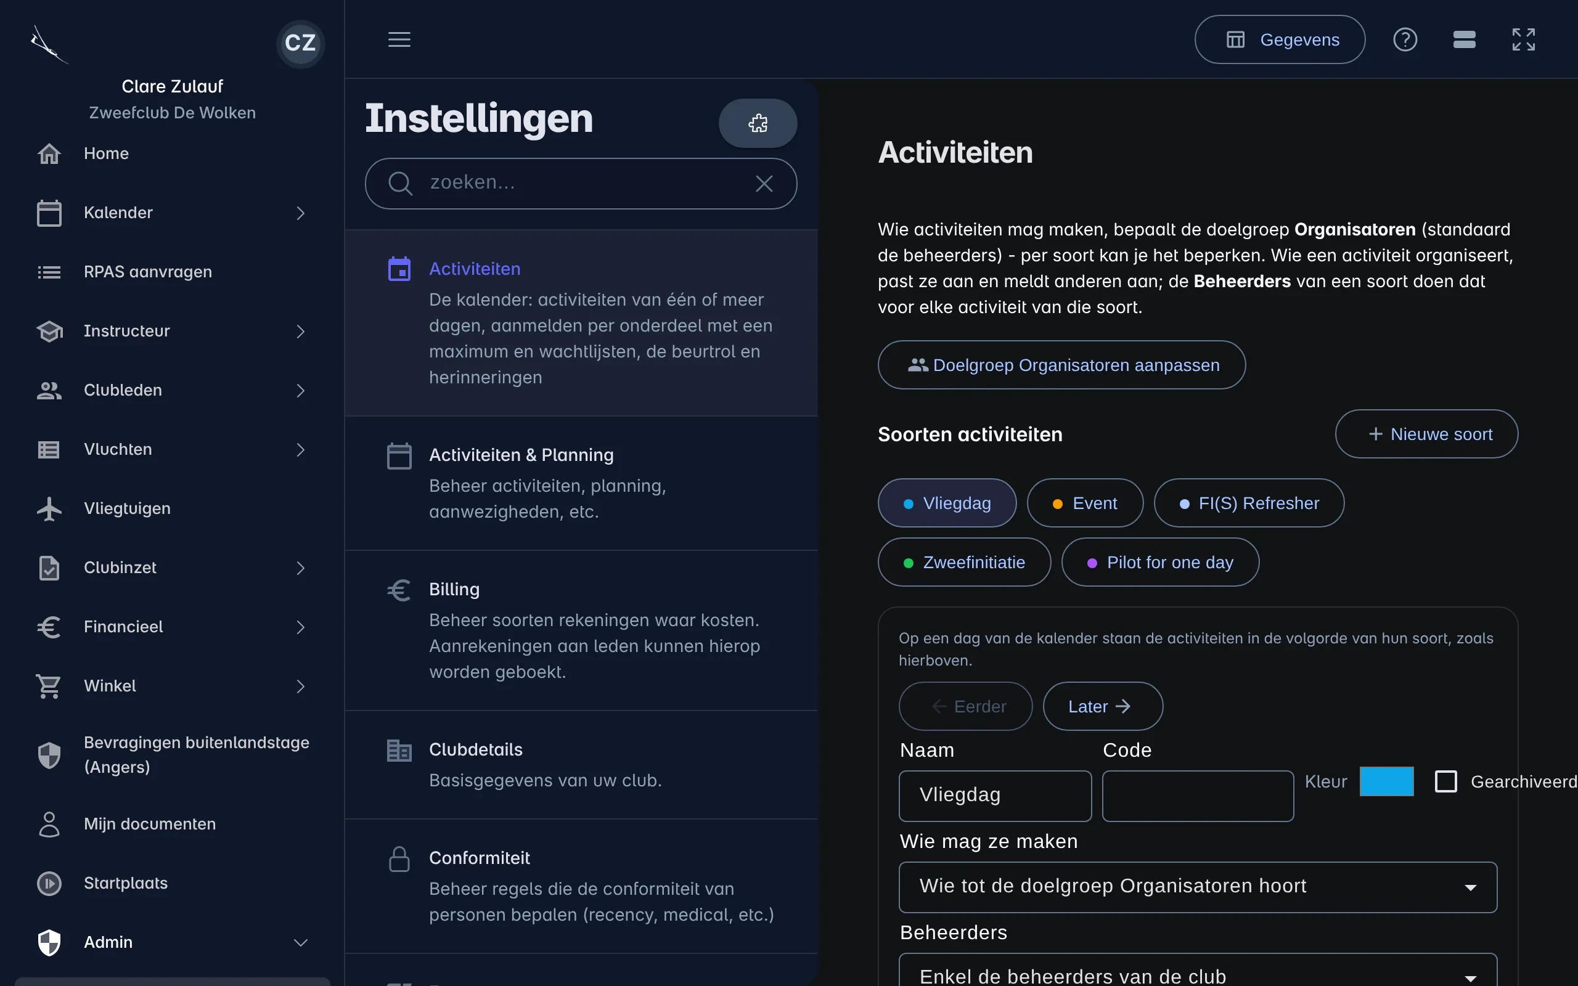The width and height of the screenshot is (1578, 986).
Task: Click the glider logo in the sidebar
Action: pyautogui.click(x=49, y=44)
